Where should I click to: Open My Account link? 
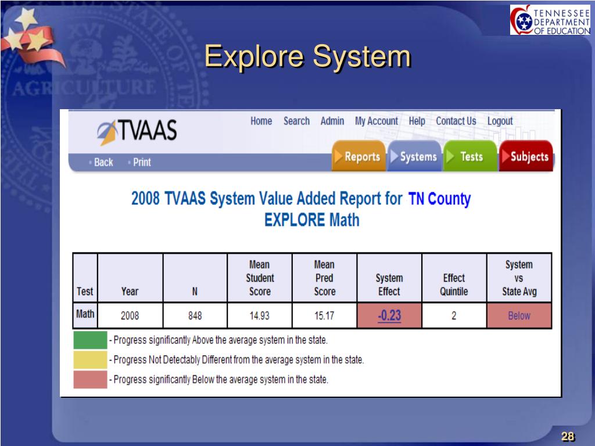click(377, 121)
